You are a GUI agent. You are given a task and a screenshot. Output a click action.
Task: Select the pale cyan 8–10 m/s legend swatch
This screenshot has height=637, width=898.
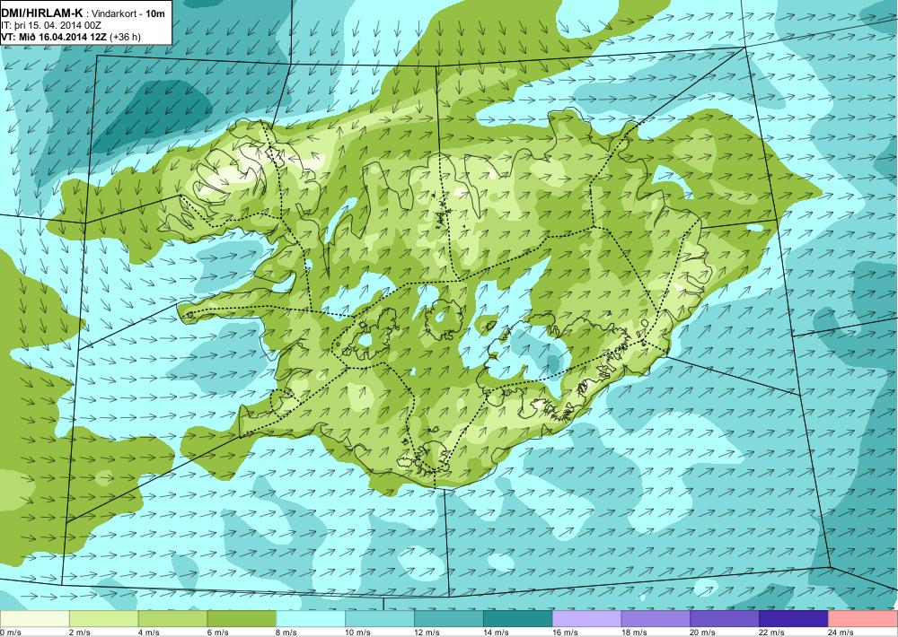tap(311, 619)
